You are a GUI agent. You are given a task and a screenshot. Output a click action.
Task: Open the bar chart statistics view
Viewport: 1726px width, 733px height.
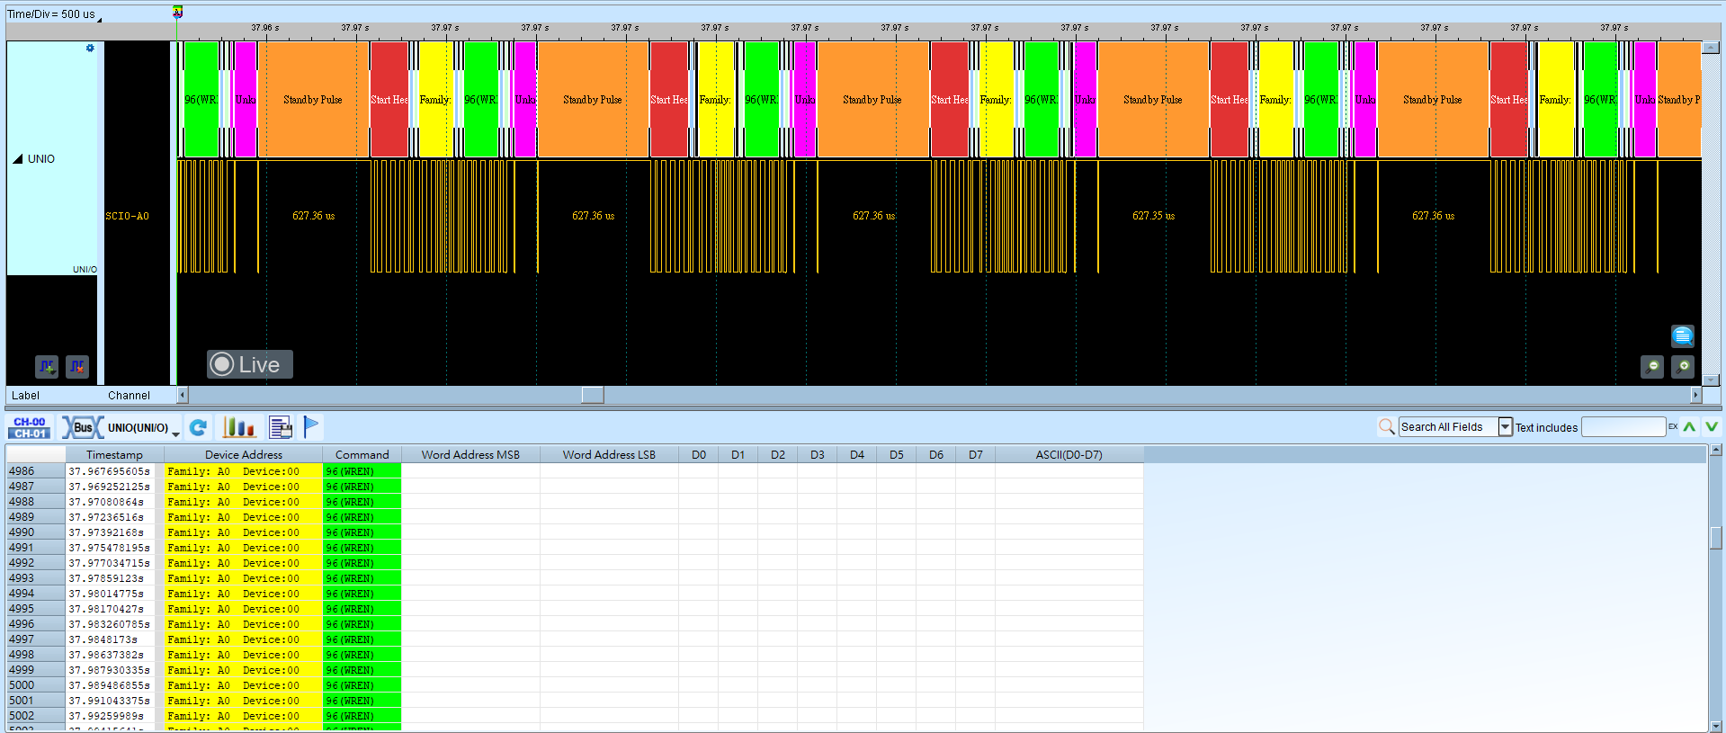pos(238,427)
